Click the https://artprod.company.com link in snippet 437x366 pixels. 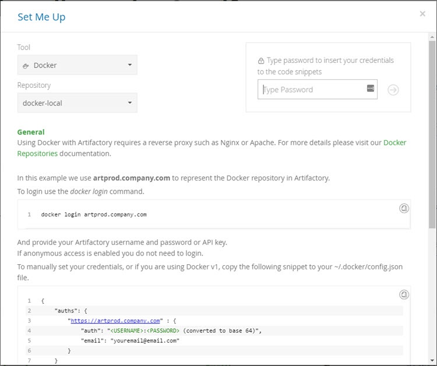point(115,320)
